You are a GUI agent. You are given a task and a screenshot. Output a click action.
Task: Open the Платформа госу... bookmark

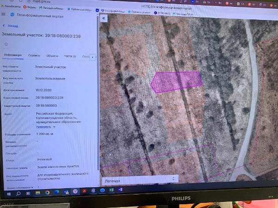(113, 11)
